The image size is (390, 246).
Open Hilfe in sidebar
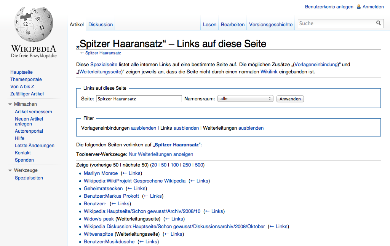pos(19,138)
